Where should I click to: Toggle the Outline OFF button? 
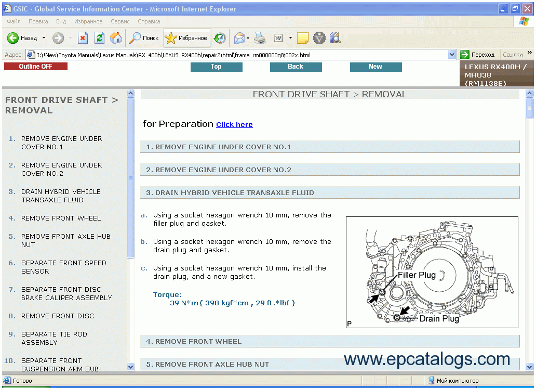(x=35, y=67)
